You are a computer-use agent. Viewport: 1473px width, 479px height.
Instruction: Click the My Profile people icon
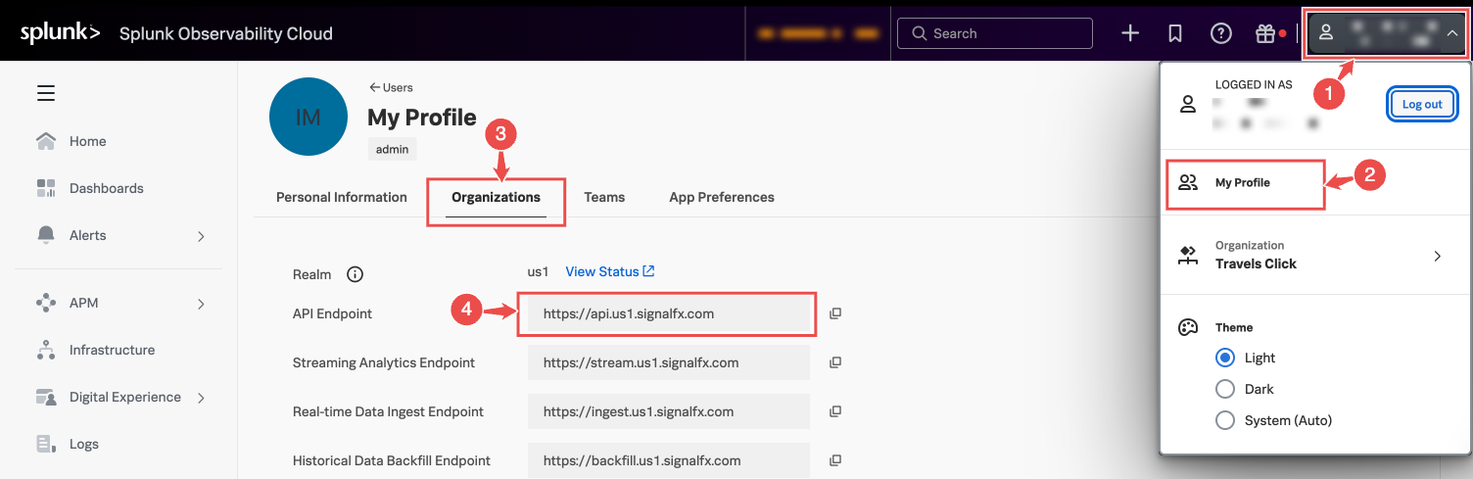1188,182
